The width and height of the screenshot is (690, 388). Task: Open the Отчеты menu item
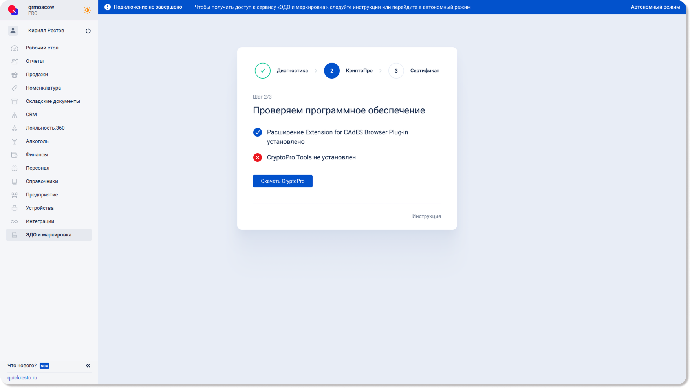(35, 61)
